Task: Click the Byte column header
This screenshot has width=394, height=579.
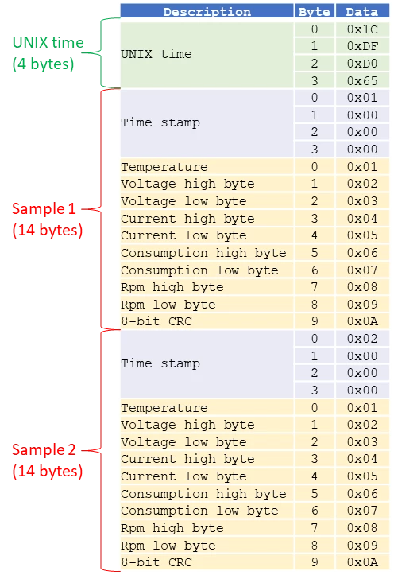Action: 315,11
